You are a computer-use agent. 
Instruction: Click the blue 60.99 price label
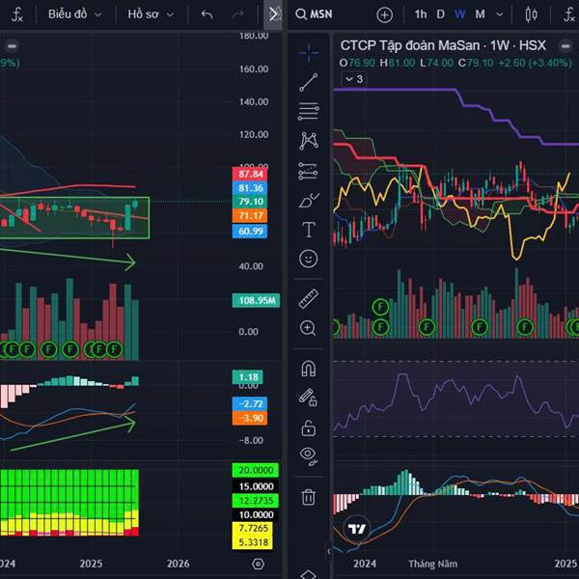click(250, 232)
